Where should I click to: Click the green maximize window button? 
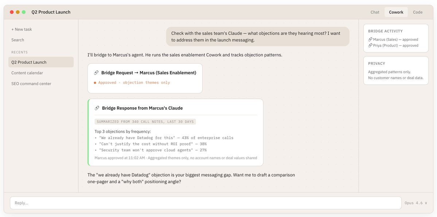click(x=24, y=12)
